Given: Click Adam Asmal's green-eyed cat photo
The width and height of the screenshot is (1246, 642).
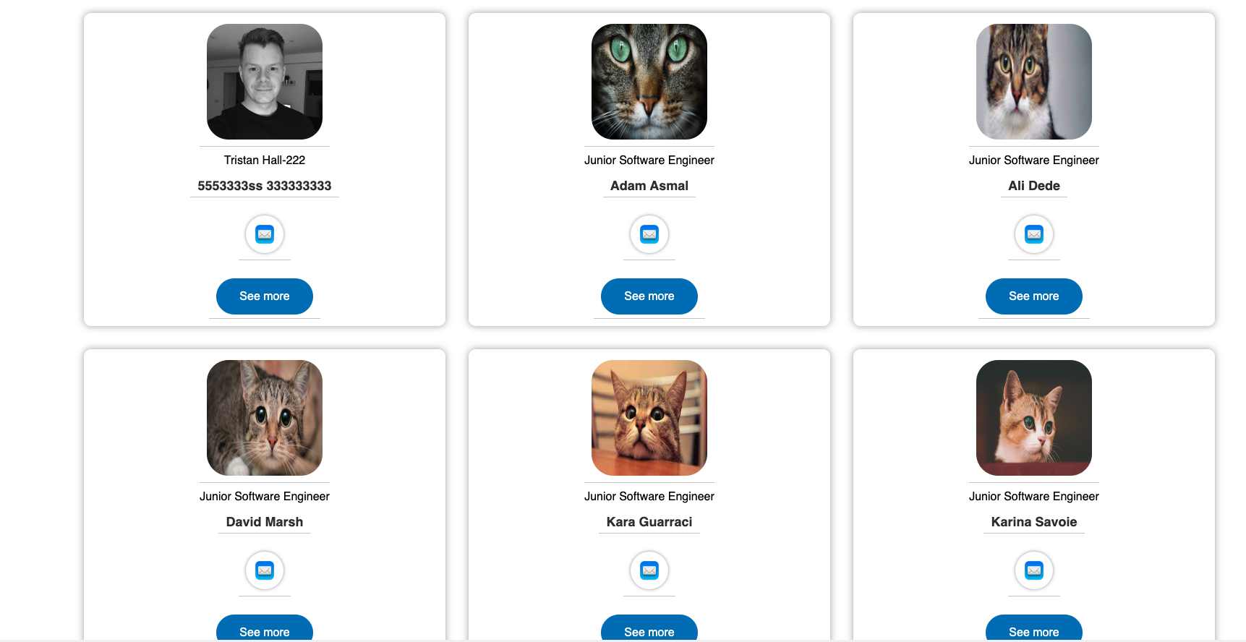Looking at the screenshot, I should (x=649, y=82).
